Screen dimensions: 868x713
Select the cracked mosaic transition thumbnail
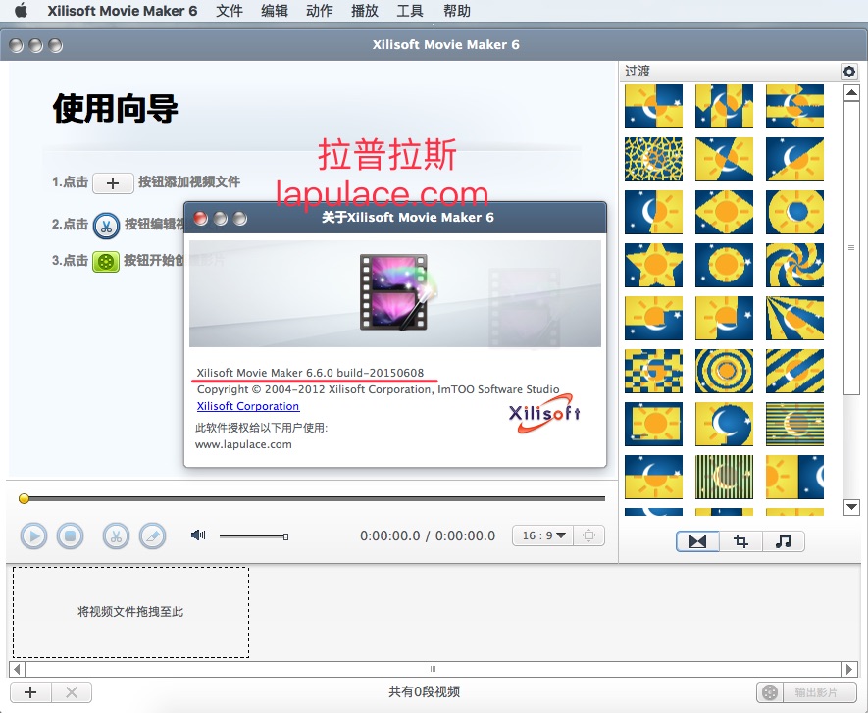click(x=654, y=160)
